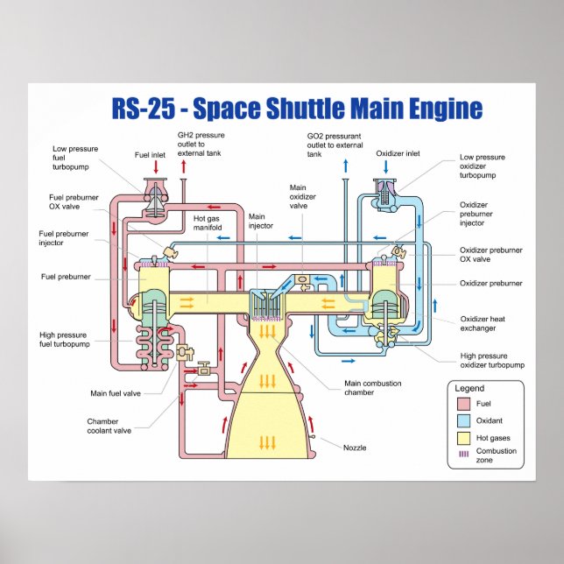
Task: Click the yellow Hot gases legend swatch
Action: coord(464,438)
